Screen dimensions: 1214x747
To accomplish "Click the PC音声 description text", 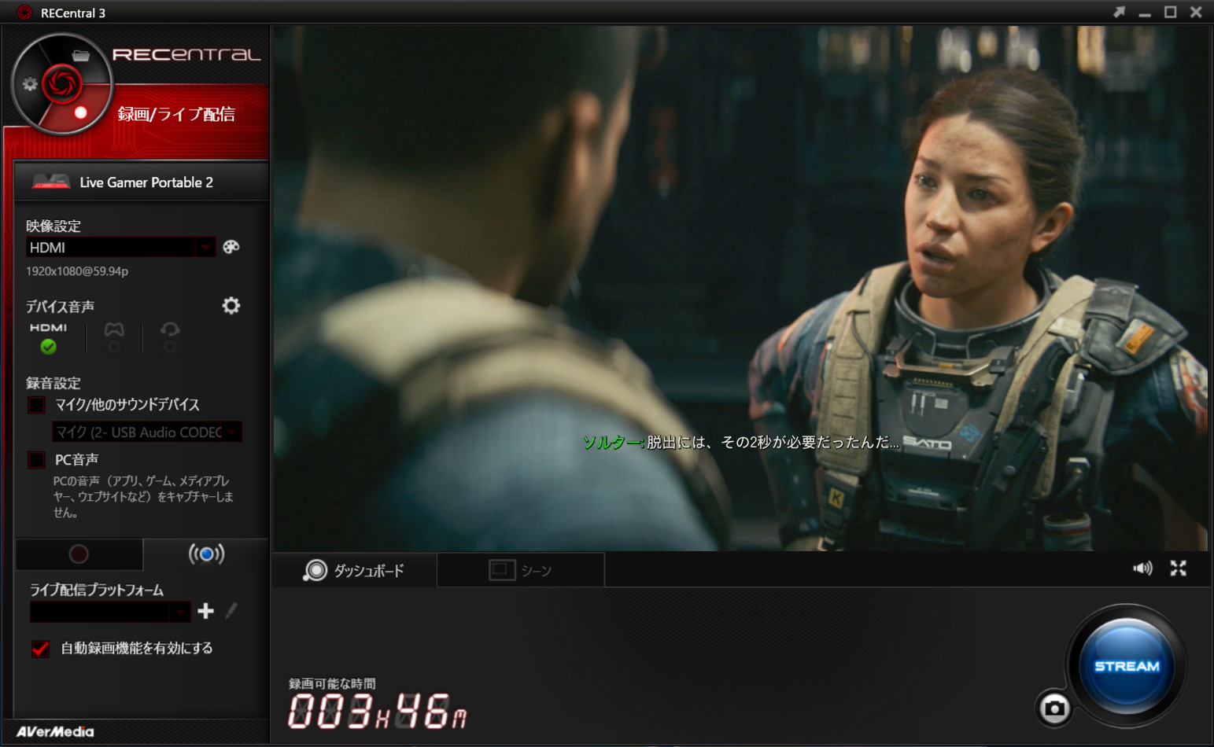I will point(143,497).
